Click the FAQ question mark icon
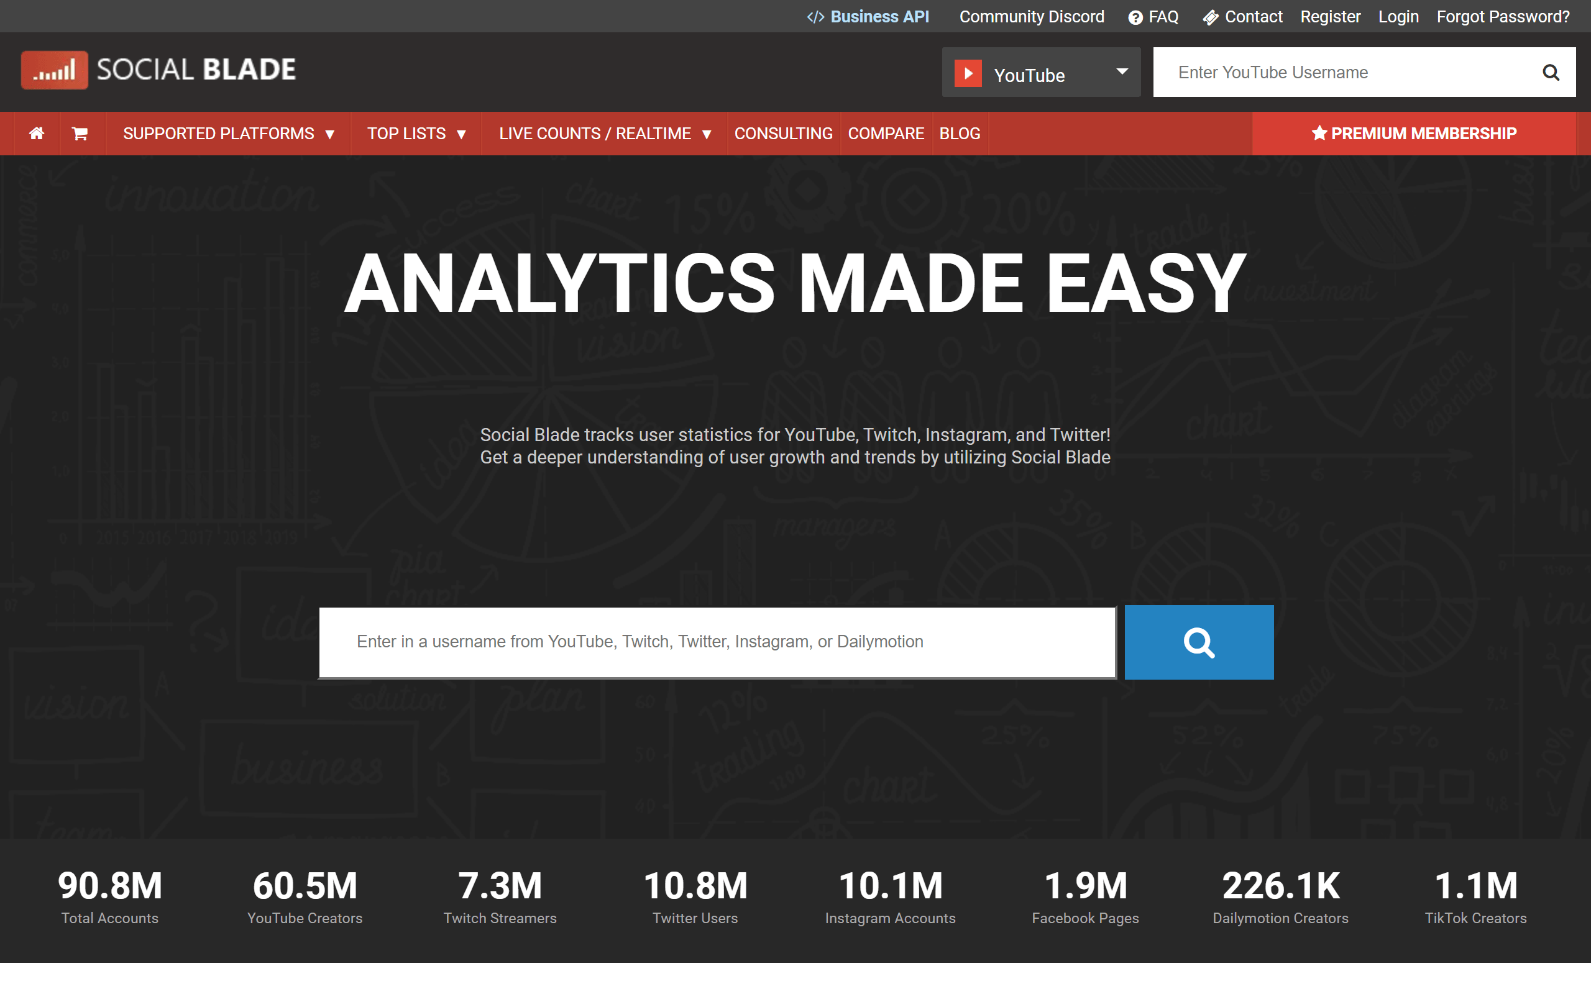 tap(1135, 18)
